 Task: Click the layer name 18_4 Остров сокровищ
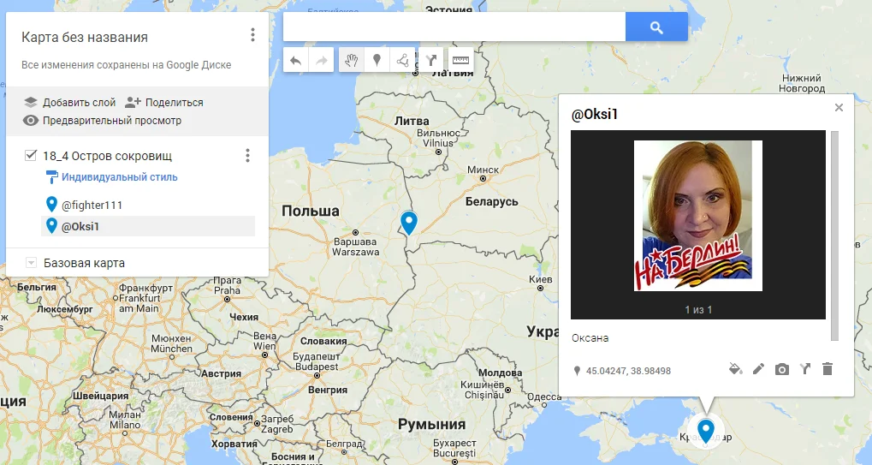click(x=107, y=156)
